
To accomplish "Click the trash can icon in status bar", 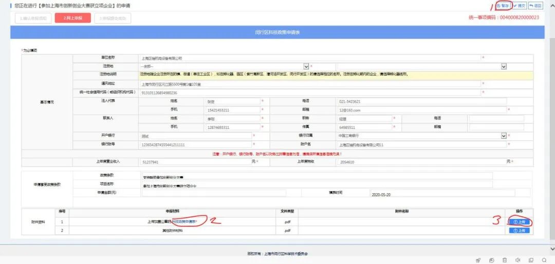I will (x=505, y=260).
